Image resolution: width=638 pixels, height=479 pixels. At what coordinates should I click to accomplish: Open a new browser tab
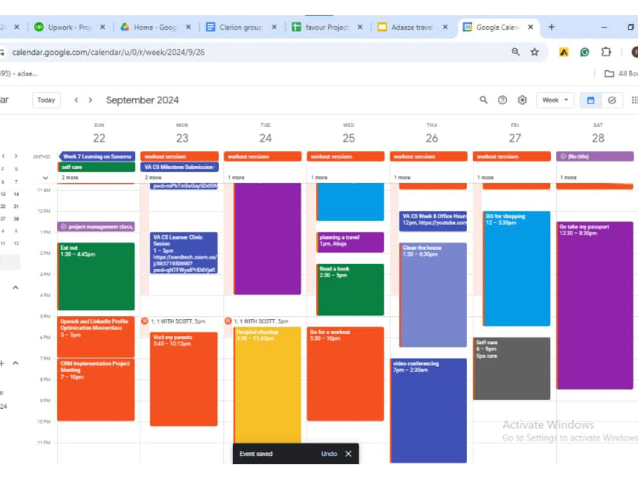tap(551, 27)
